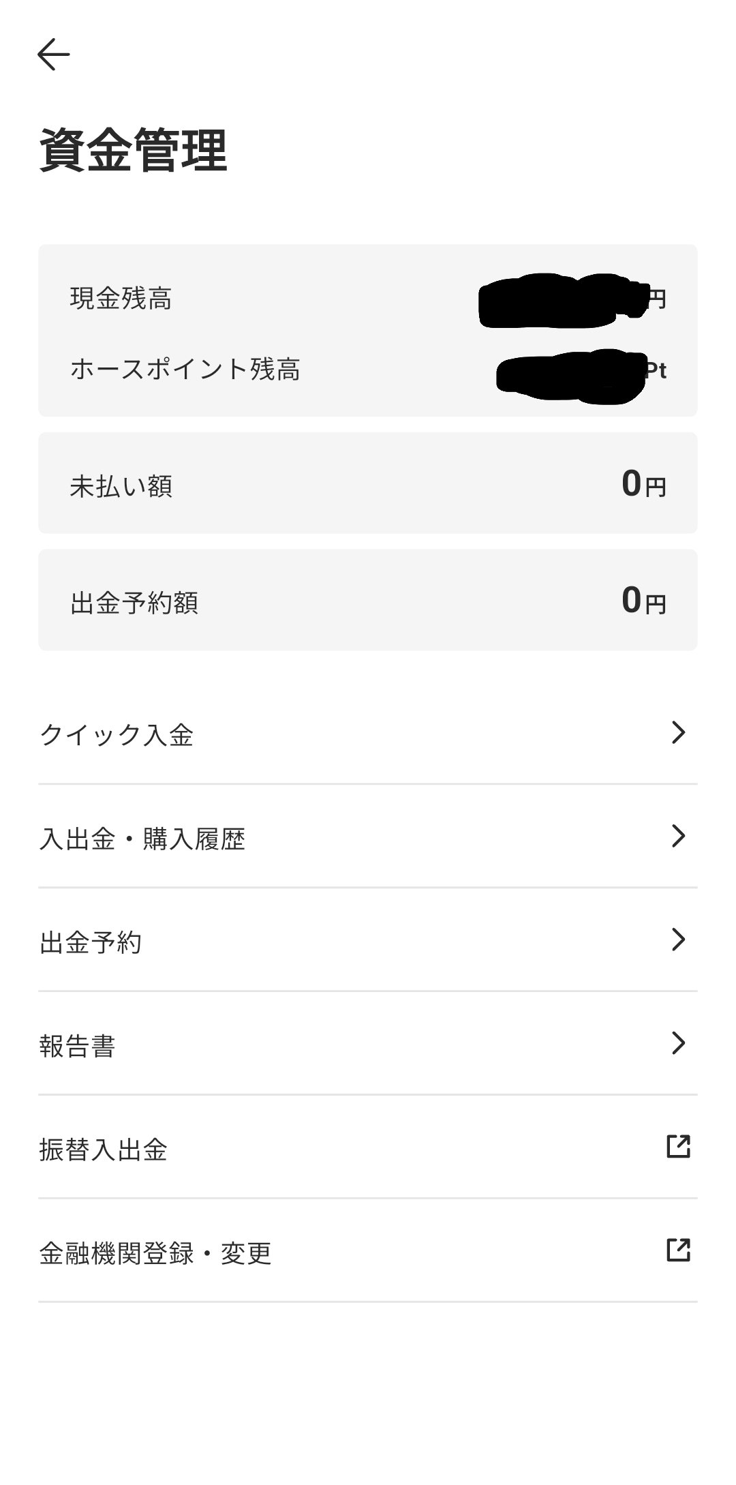
Task: Tap the 0円 value under 未払い額
Action: point(643,484)
